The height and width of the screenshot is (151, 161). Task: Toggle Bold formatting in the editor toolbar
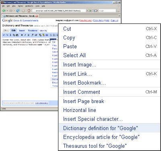click(x=22, y=35)
